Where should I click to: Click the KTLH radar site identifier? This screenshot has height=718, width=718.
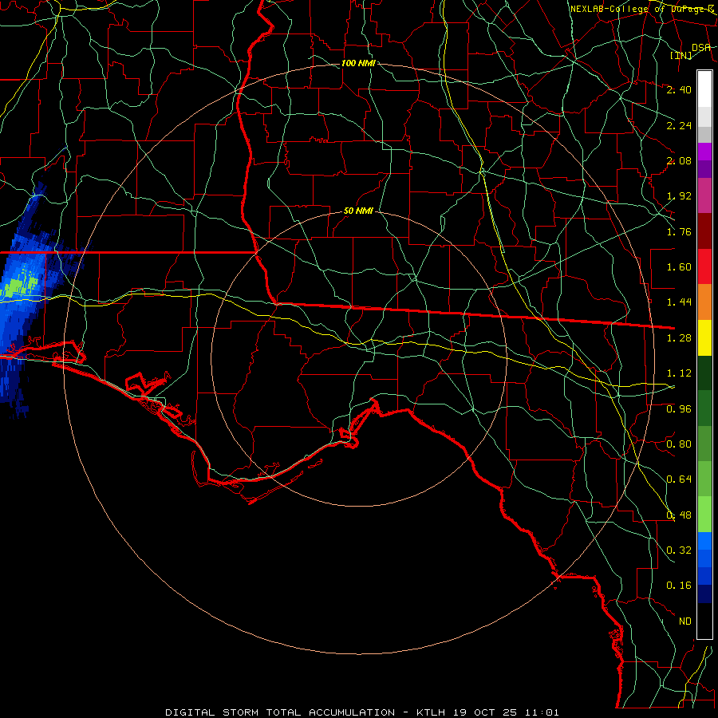[x=431, y=712]
